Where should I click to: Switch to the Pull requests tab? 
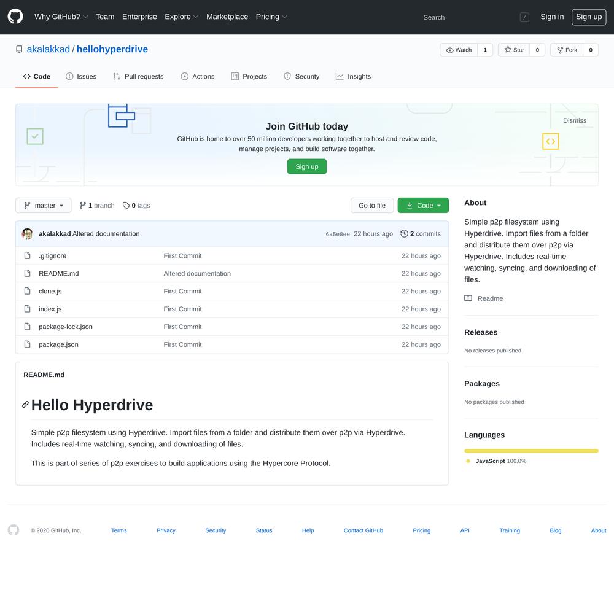pyautogui.click(x=138, y=76)
